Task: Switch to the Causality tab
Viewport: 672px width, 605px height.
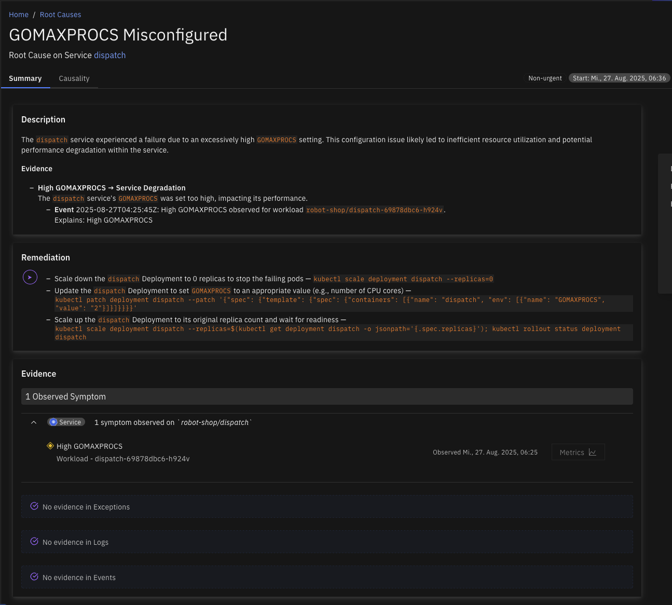Action: click(74, 78)
